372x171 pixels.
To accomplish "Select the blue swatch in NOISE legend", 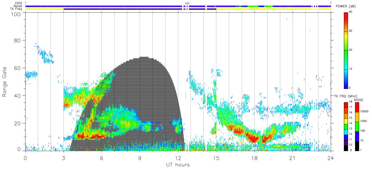I will 357,136.
